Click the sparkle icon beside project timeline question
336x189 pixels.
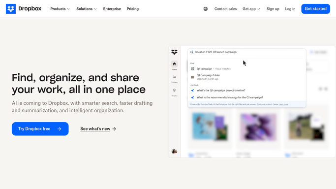pos(192,91)
